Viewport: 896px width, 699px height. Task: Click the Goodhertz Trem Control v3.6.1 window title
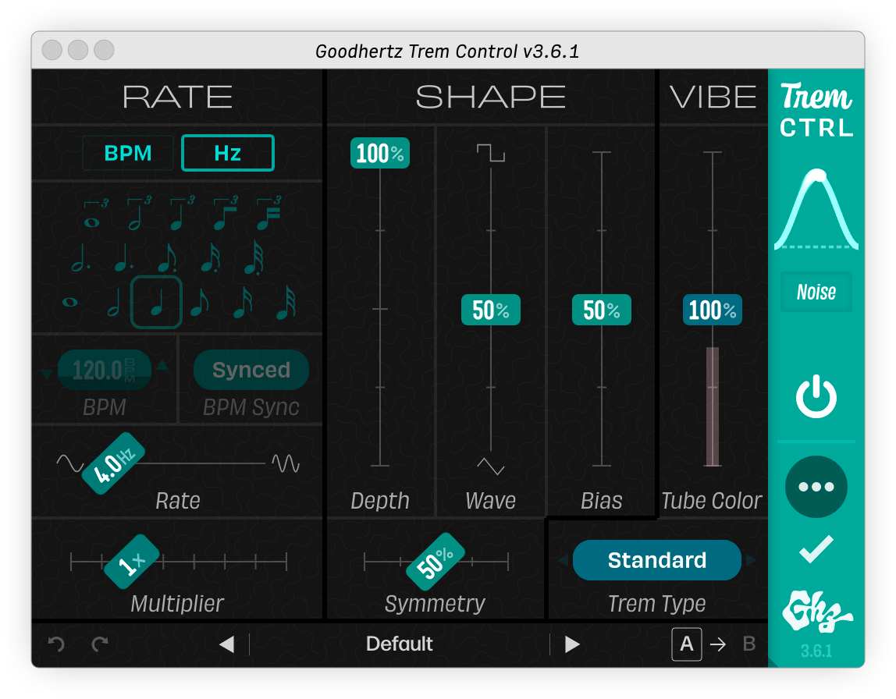447,51
